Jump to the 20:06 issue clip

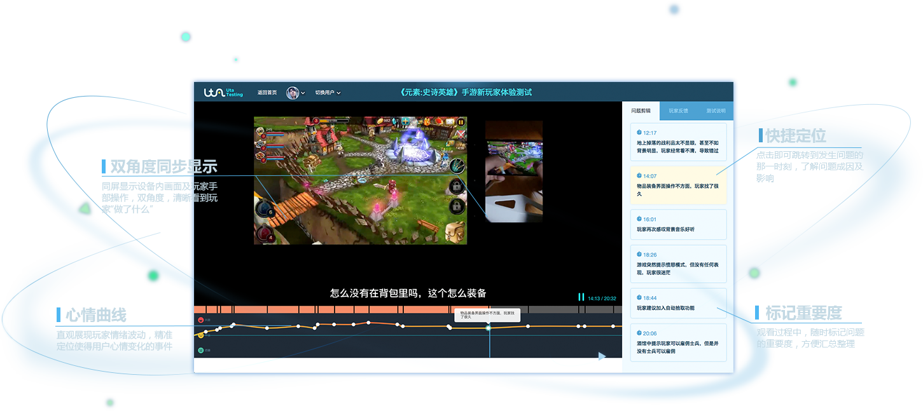(678, 342)
